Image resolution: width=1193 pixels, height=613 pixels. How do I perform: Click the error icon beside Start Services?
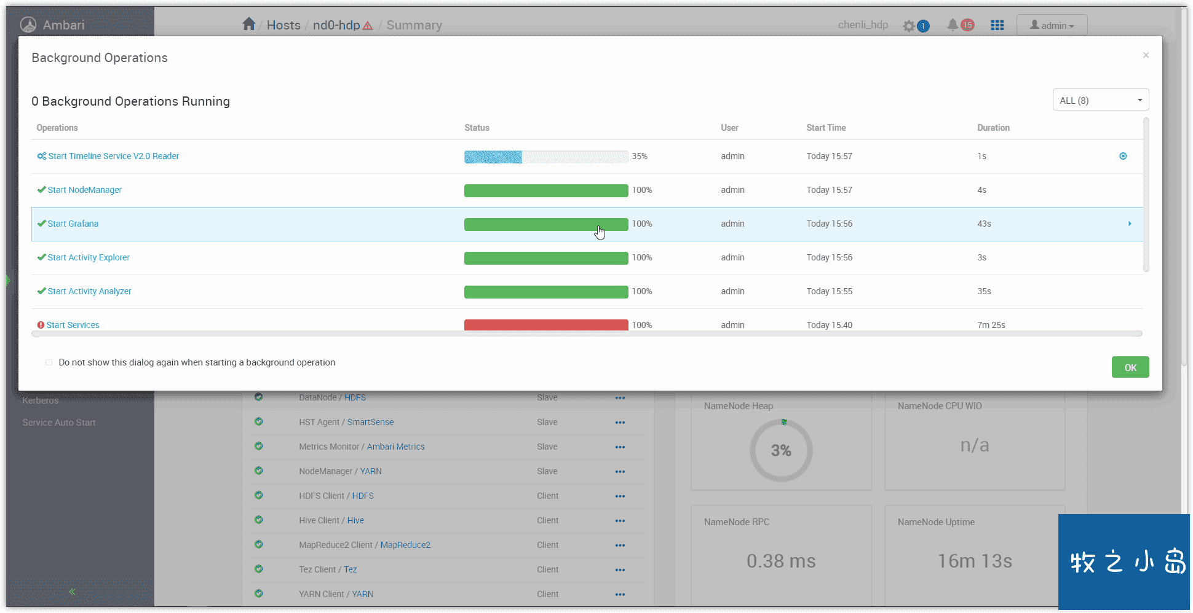[41, 325]
